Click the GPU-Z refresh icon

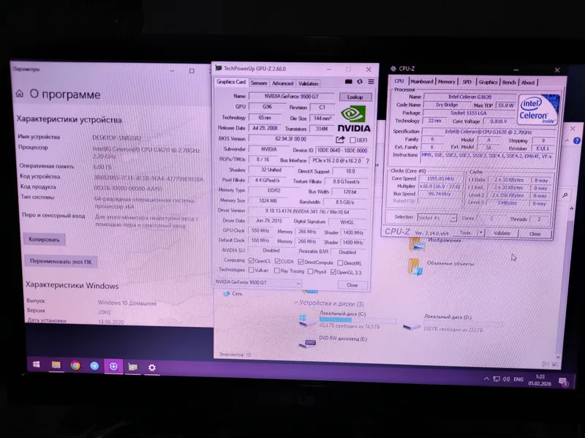click(360, 82)
